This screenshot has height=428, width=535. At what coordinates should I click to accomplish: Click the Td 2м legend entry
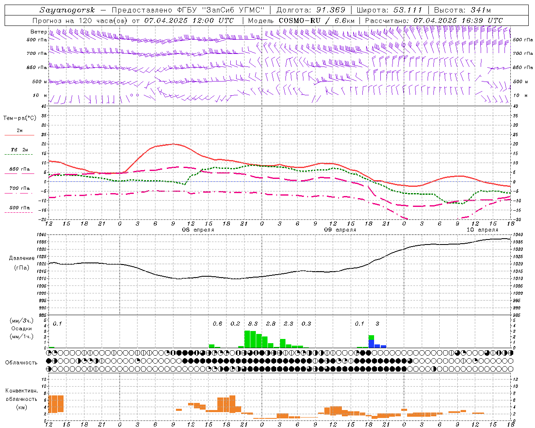click(19, 150)
